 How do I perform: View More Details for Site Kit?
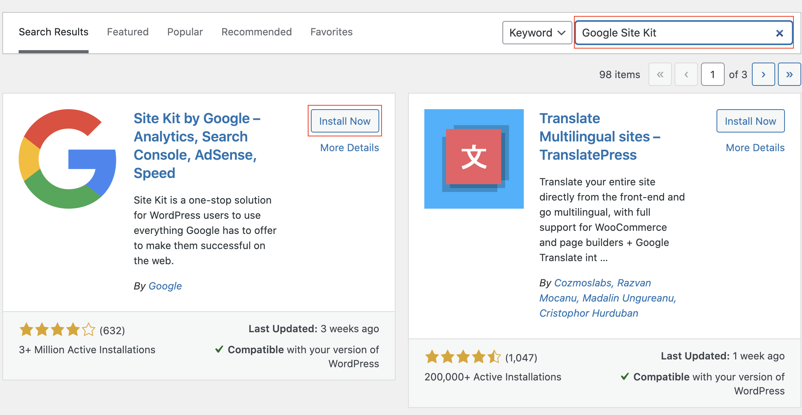pos(349,148)
